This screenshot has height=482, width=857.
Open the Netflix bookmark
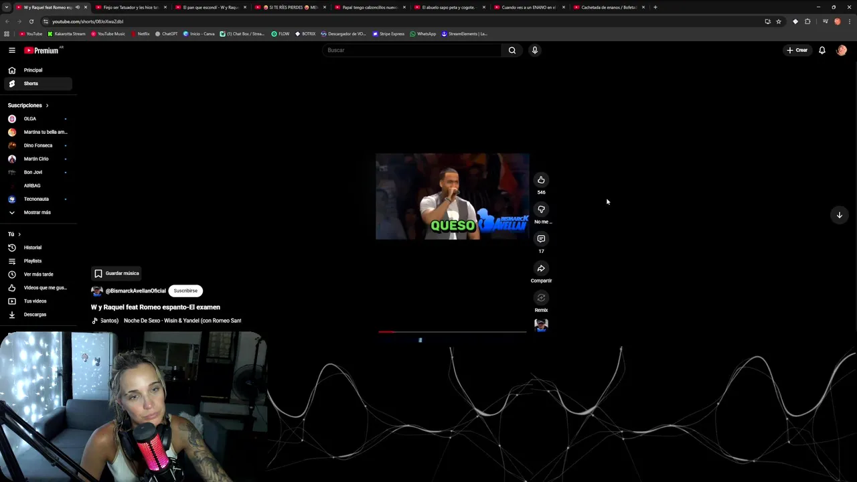coord(141,33)
